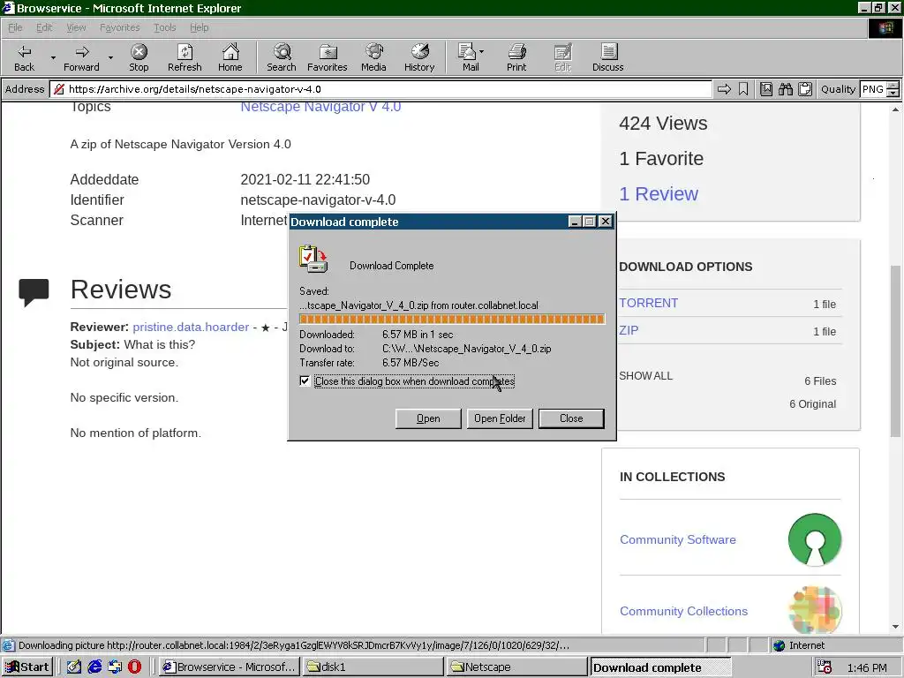This screenshot has width=904, height=678.
Task: Open the 1 Review link
Action: (x=659, y=193)
